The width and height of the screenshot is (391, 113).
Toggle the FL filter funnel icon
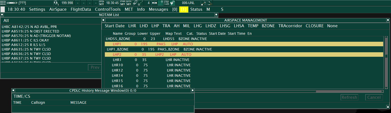[x=172, y=3]
